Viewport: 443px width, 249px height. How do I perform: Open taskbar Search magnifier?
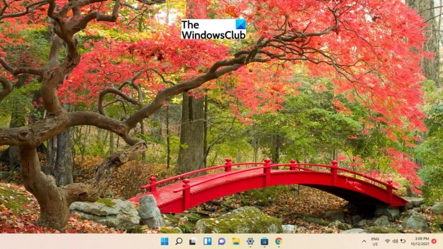tap(179, 241)
